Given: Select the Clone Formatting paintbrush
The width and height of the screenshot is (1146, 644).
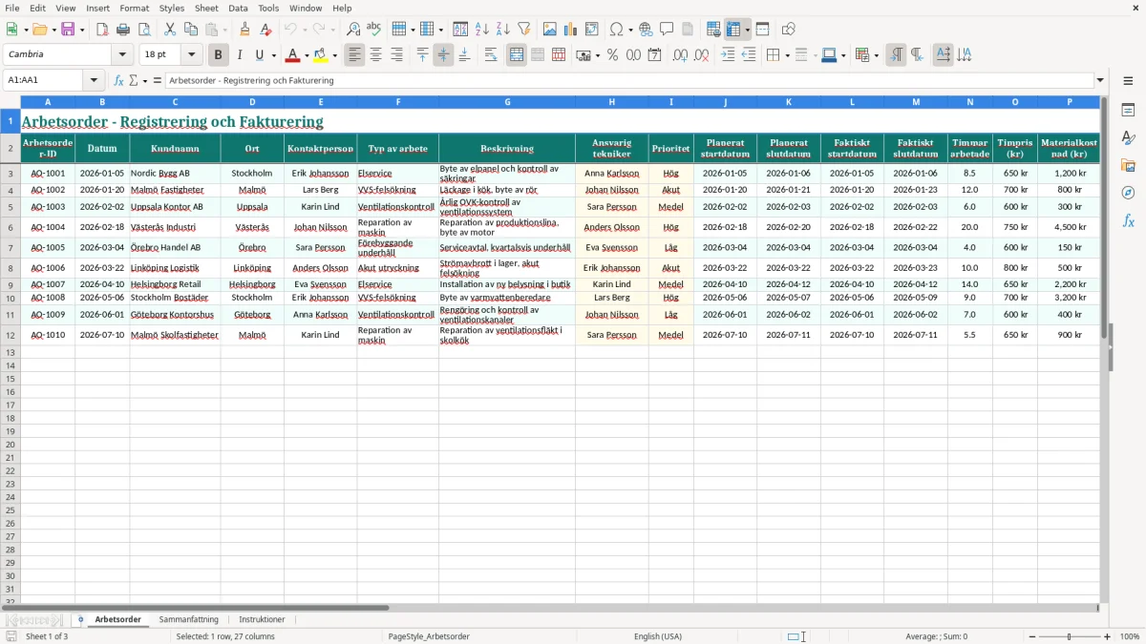Looking at the screenshot, I should (x=245, y=30).
